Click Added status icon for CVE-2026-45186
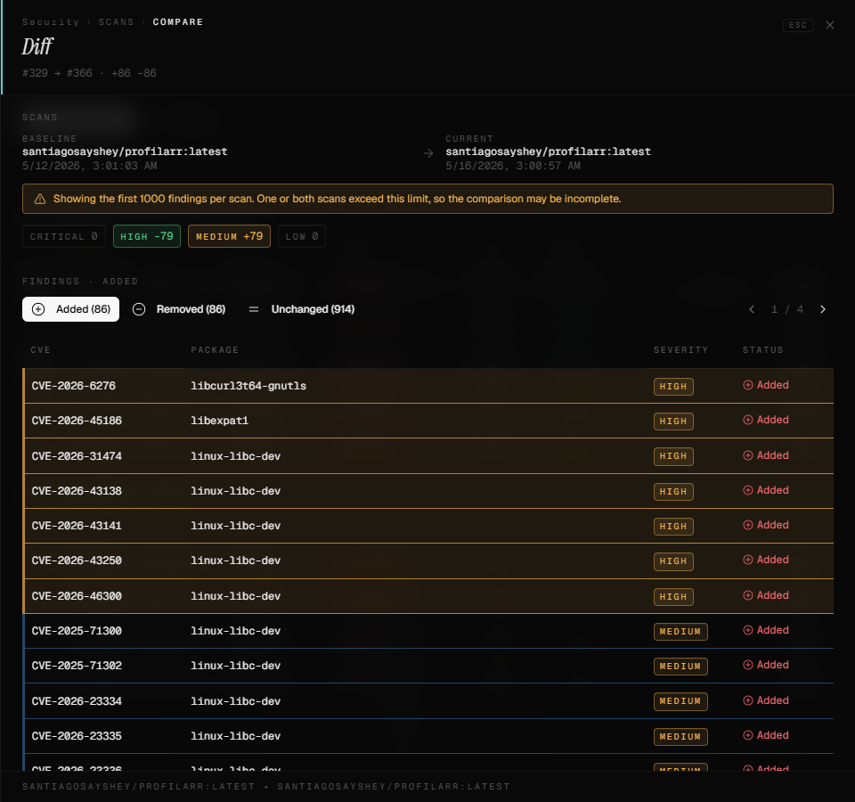Image resolution: width=855 pixels, height=802 pixels. coord(748,420)
